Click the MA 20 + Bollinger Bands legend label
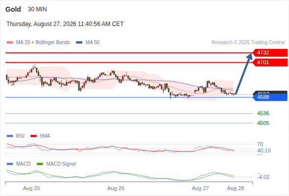 pyautogui.click(x=43, y=43)
